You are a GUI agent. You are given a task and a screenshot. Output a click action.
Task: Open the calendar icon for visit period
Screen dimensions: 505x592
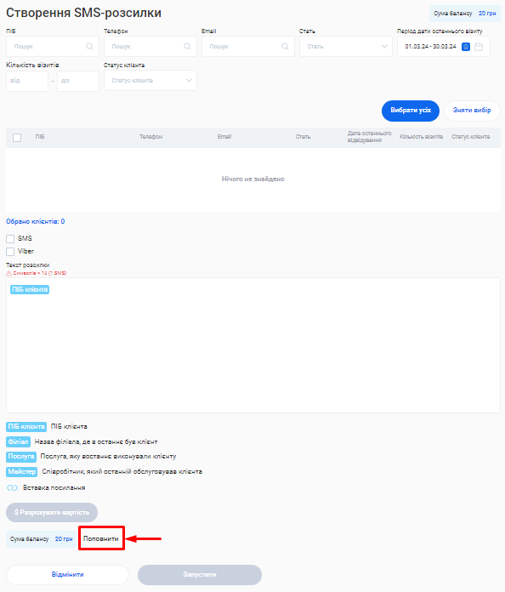[x=479, y=47]
